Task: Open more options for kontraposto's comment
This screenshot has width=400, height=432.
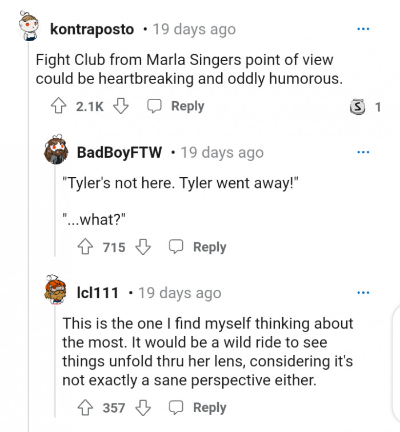Action: click(x=363, y=29)
